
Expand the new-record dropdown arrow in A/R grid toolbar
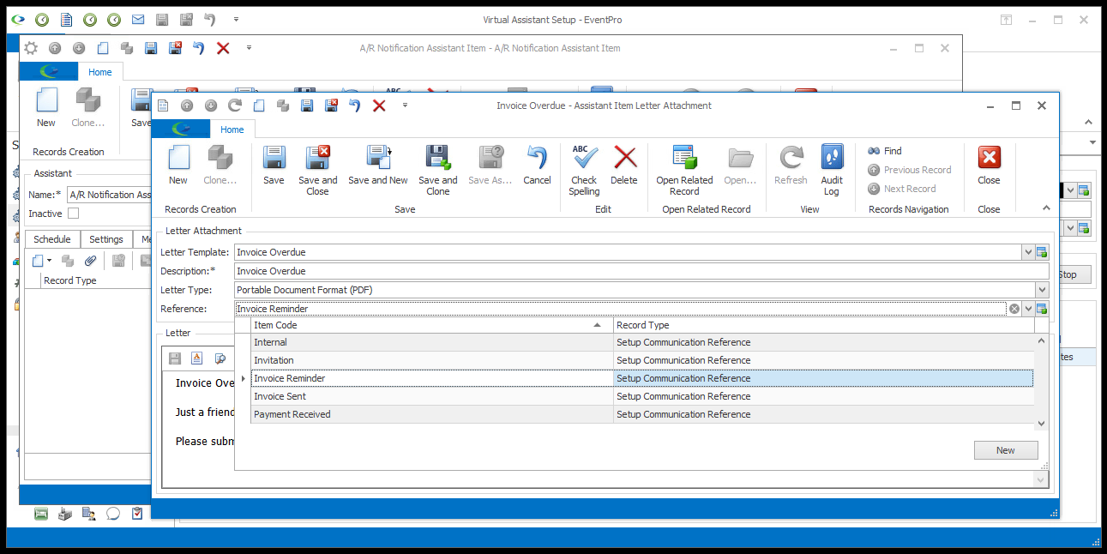point(49,261)
